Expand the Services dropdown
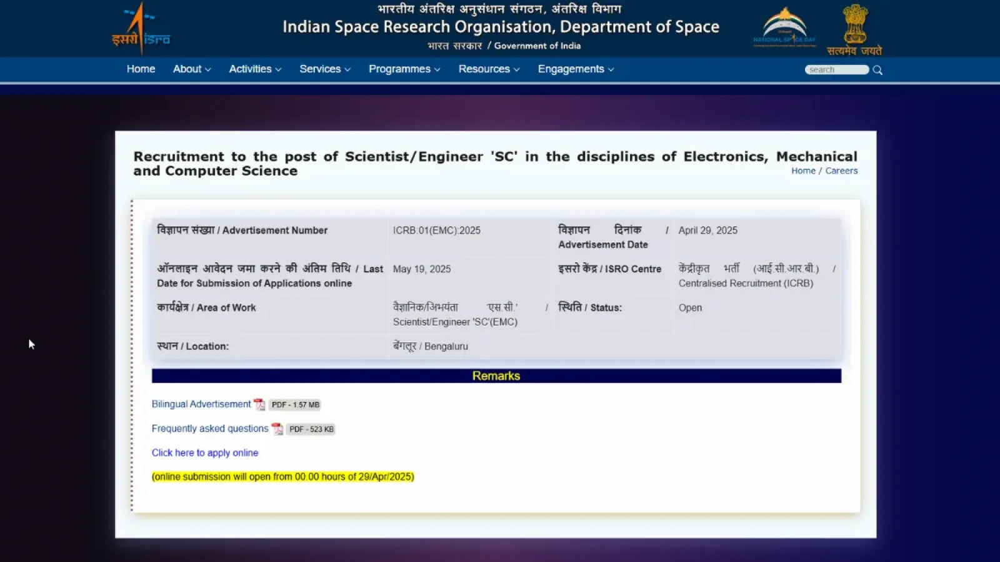This screenshot has height=562, width=1000. pyautogui.click(x=325, y=69)
